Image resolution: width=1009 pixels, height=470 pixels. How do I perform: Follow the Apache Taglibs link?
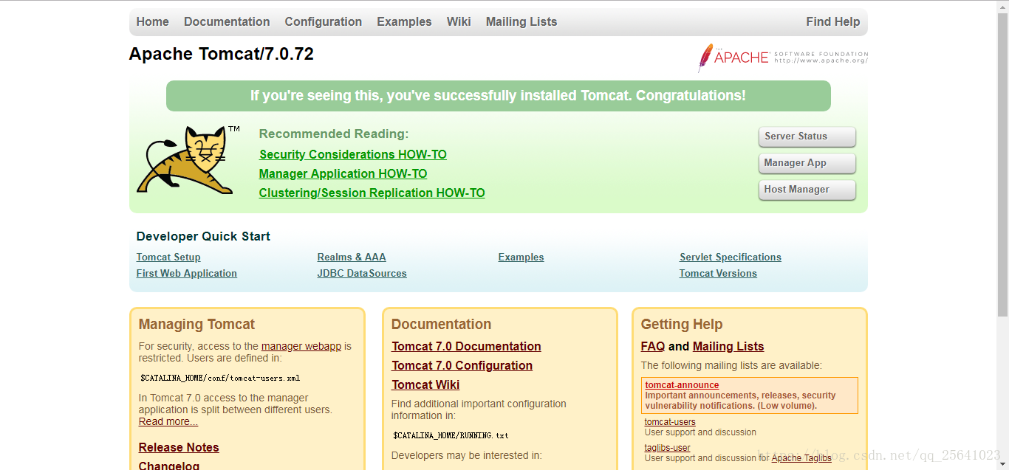pos(801,458)
